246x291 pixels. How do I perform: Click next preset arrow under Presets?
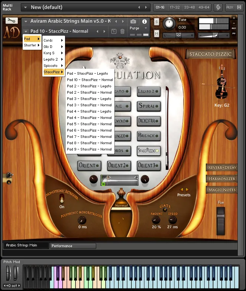point(187,190)
